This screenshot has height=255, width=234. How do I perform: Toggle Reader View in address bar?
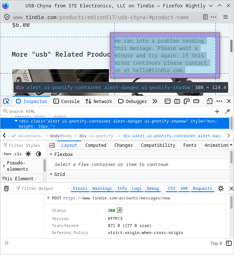(205, 17)
